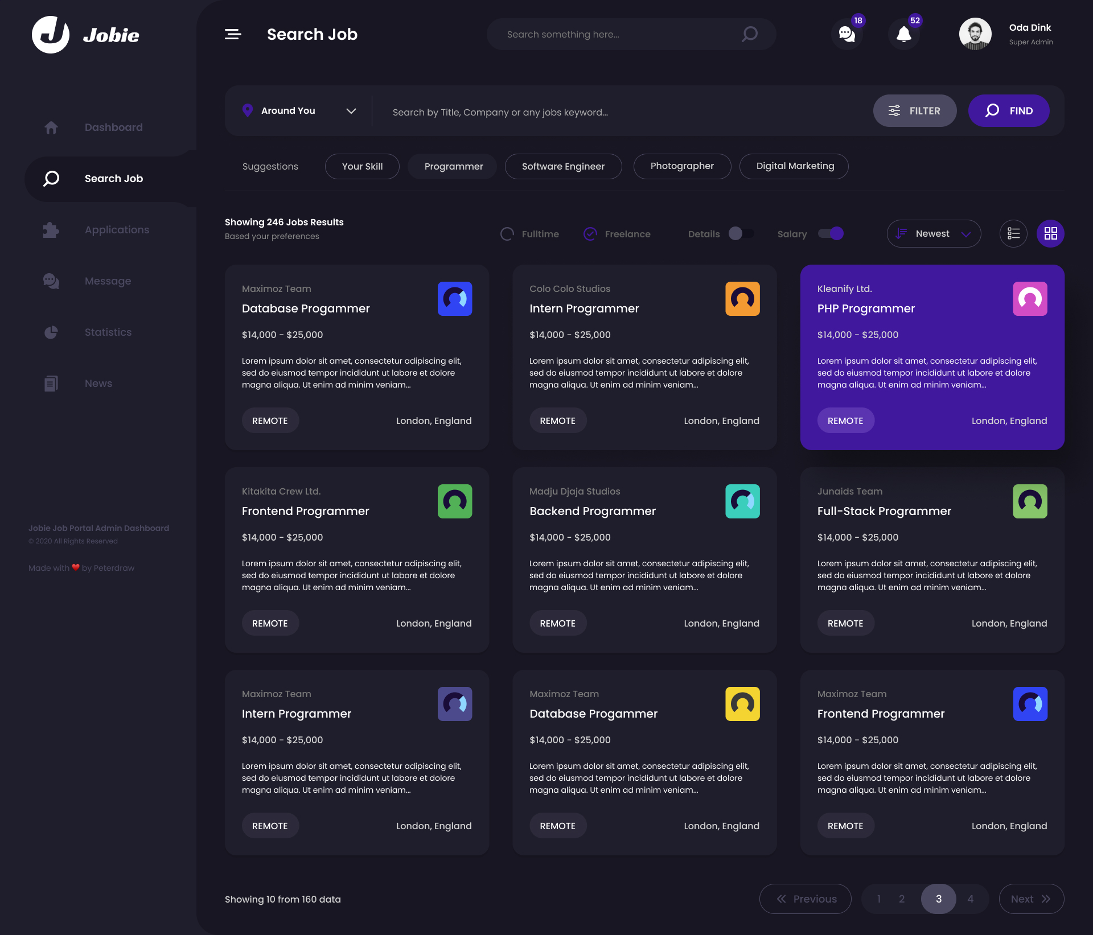Go to page 4 in pagination
The width and height of the screenshot is (1093, 935).
tap(970, 899)
